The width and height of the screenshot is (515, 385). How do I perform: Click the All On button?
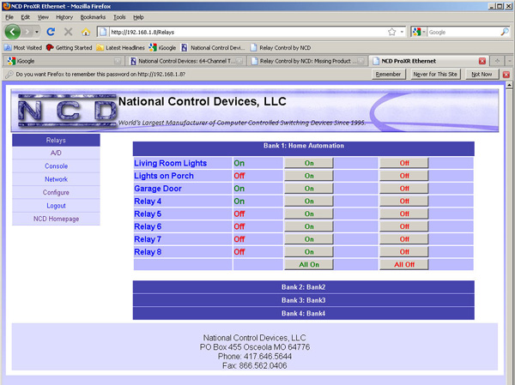[x=309, y=265]
